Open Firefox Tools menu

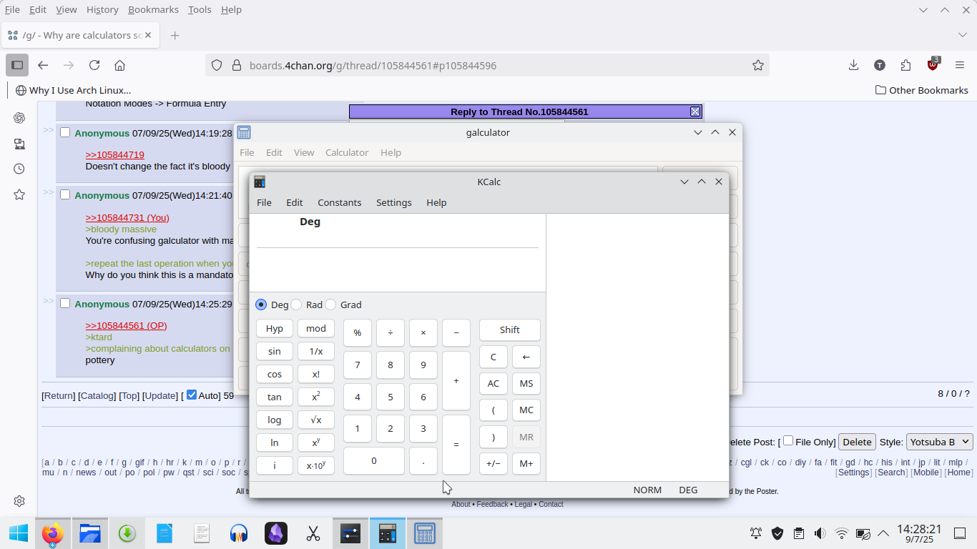(200, 9)
